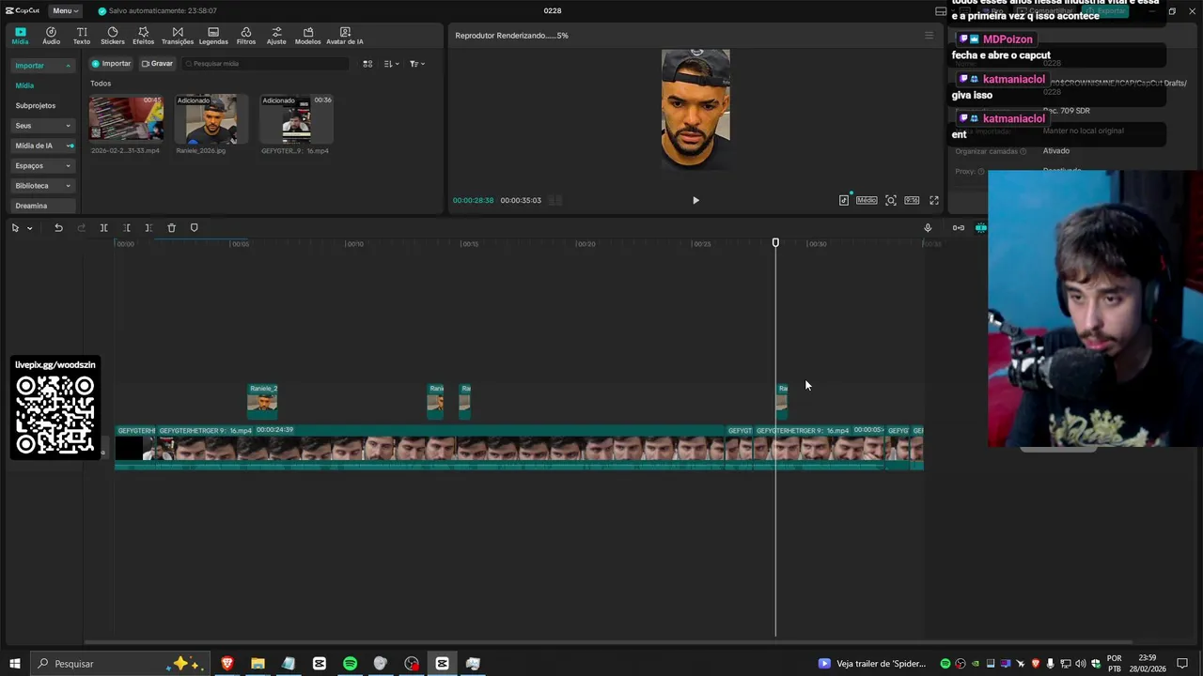Click the timeline playhead marker at top

click(775, 242)
